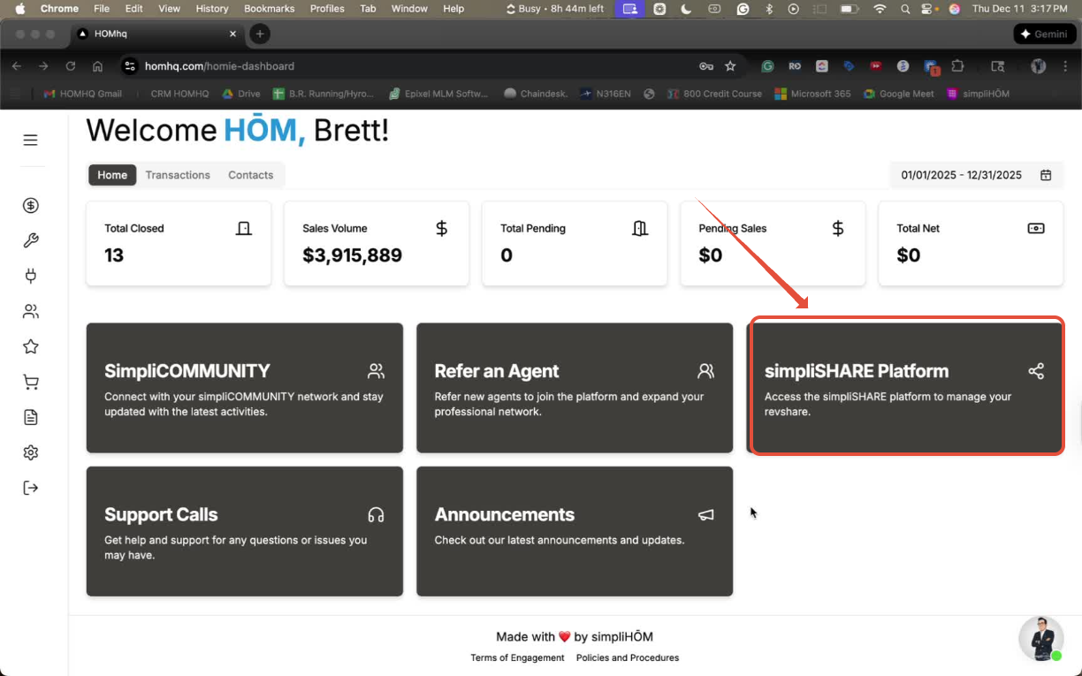Go back with the browser back arrow
1082x676 pixels.
click(x=17, y=66)
